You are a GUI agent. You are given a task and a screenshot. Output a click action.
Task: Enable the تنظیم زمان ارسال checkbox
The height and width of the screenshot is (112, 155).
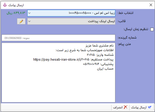pos(152,29)
